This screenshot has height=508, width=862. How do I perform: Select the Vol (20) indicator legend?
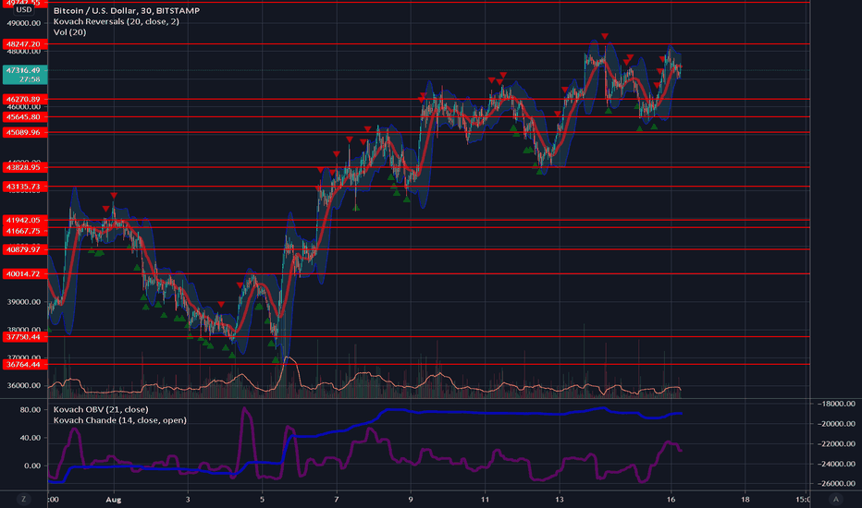pos(69,32)
